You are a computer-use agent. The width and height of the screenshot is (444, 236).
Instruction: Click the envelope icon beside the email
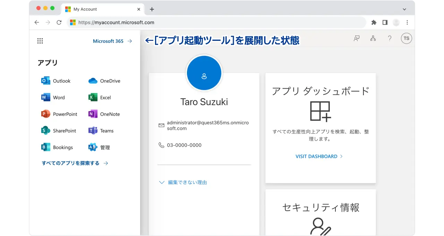pyautogui.click(x=161, y=125)
